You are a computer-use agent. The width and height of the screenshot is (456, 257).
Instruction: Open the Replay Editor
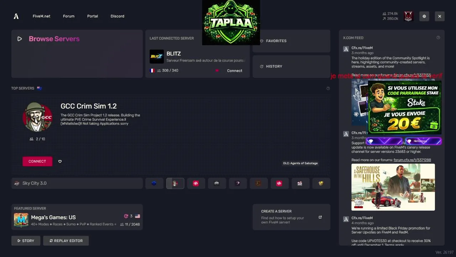pos(66,241)
